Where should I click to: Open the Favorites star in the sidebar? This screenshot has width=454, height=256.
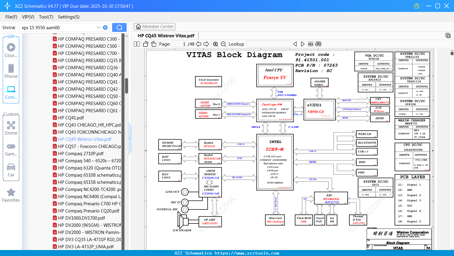coord(11,195)
